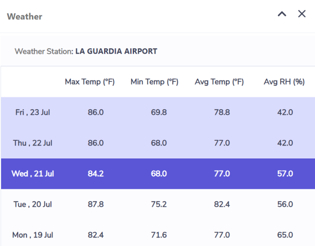The image size is (315, 246).
Task: Select the Tue, 20 Jul row
Action: coord(158,204)
